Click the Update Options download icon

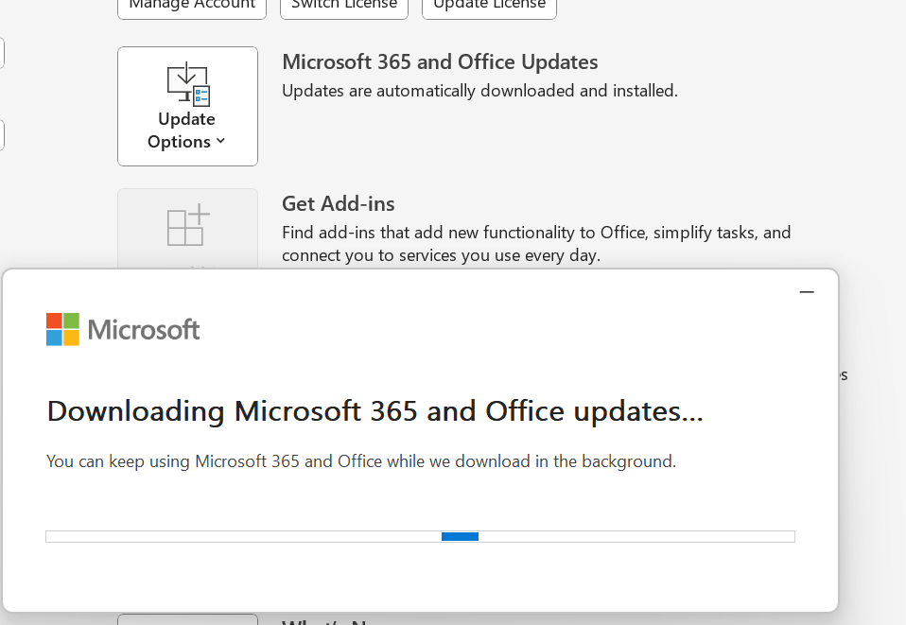[x=187, y=84]
